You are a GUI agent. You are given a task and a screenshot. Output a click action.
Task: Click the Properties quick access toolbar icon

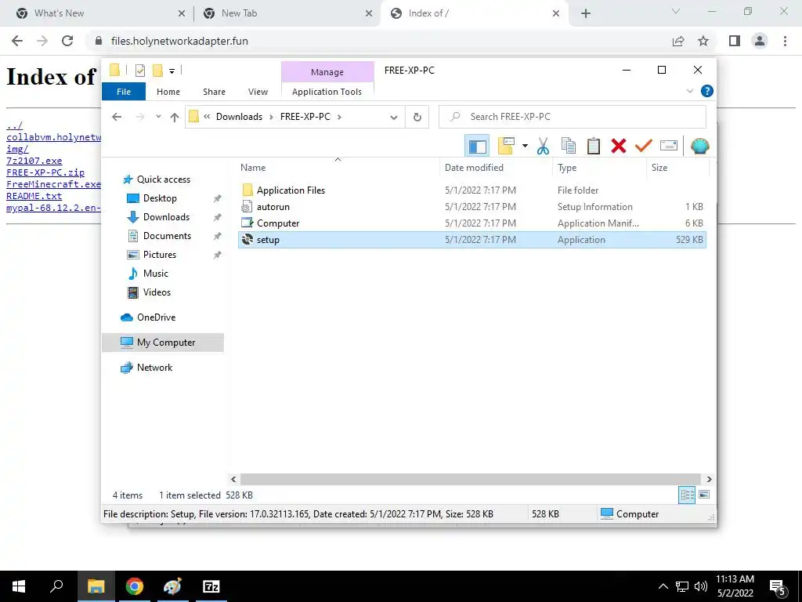pos(139,71)
